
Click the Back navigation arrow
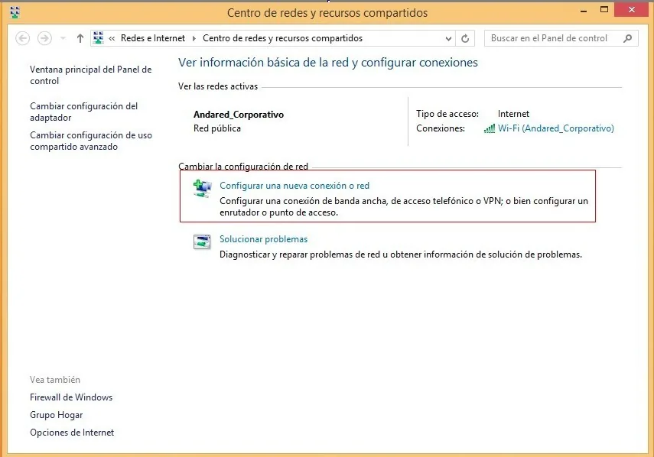pos(22,38)
